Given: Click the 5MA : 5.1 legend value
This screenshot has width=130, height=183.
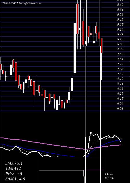Looking at the screenshot, I should 14,163.
